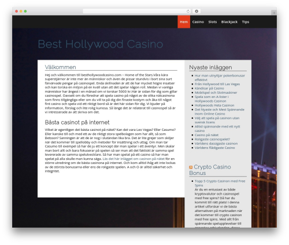Open 'Topp 5 Crypto Casinon med Free Spins'
This screenshot has height=245, width=289.
click(220, 183)
